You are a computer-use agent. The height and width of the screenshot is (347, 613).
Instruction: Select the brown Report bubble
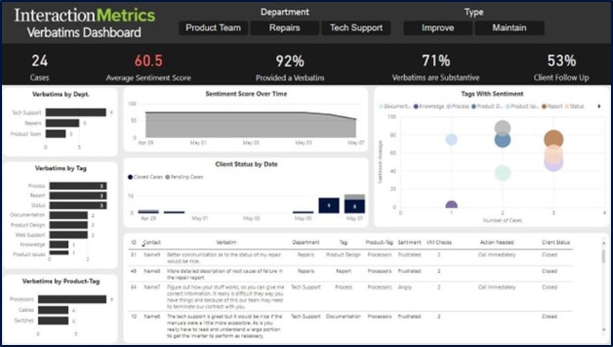[x=554, y=139]
